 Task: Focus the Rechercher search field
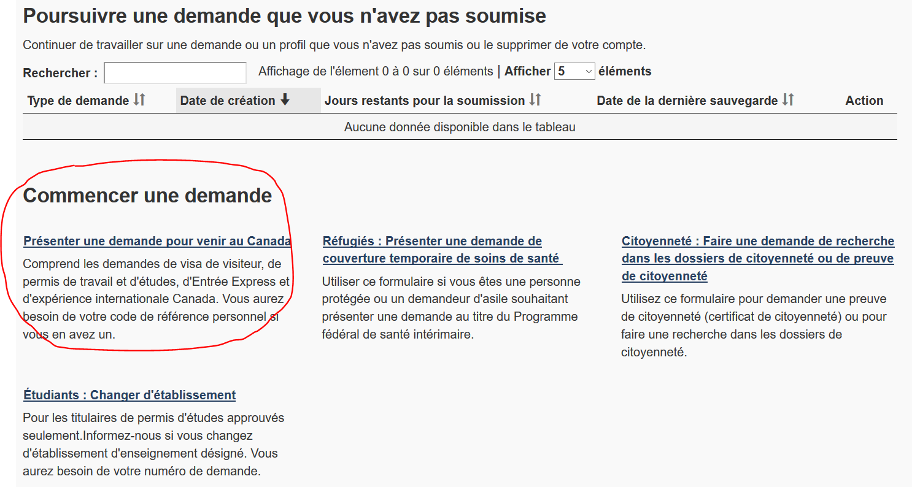point(175,73)
